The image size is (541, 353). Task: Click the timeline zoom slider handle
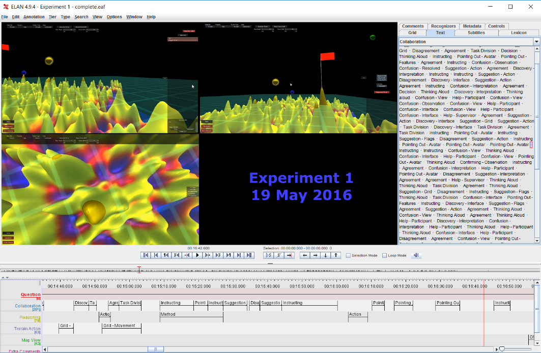pyautogui.click(x=502, y=349)
